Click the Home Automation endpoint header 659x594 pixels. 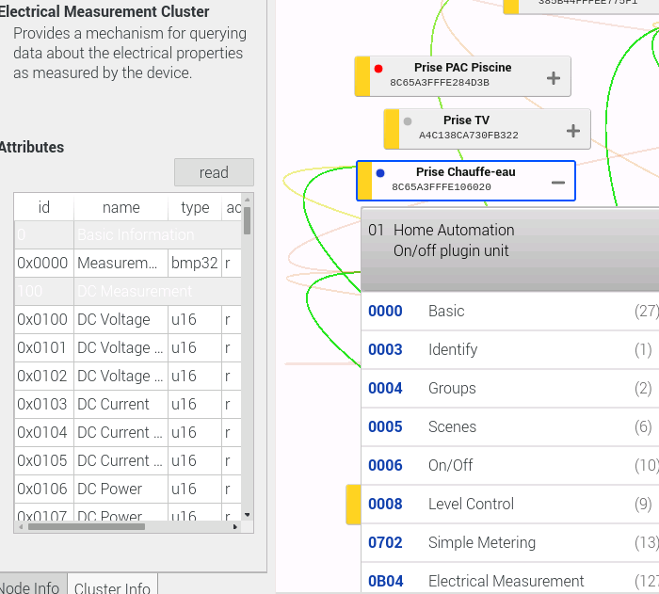(x=510, y=249)
